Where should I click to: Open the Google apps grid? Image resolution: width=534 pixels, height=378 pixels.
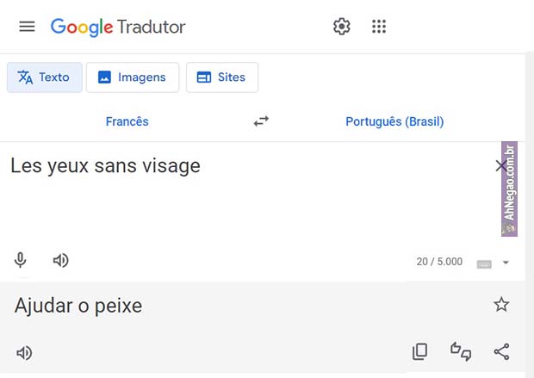click(x=379, y=27)
